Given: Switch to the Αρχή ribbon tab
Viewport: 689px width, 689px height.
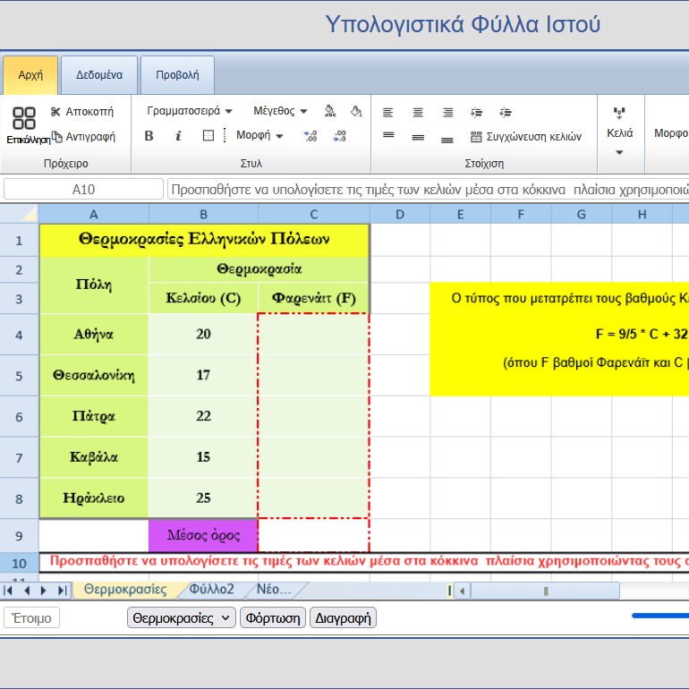Looking at the screenshot, I should coord(30,75).
